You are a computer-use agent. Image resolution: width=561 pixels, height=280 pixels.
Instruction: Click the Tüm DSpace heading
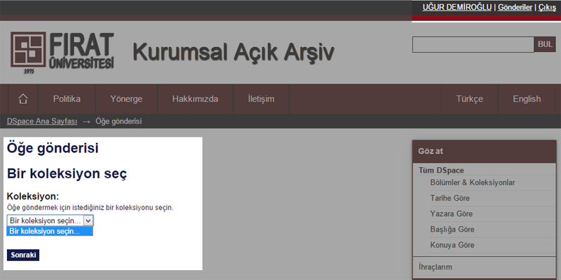pos(441,171)
